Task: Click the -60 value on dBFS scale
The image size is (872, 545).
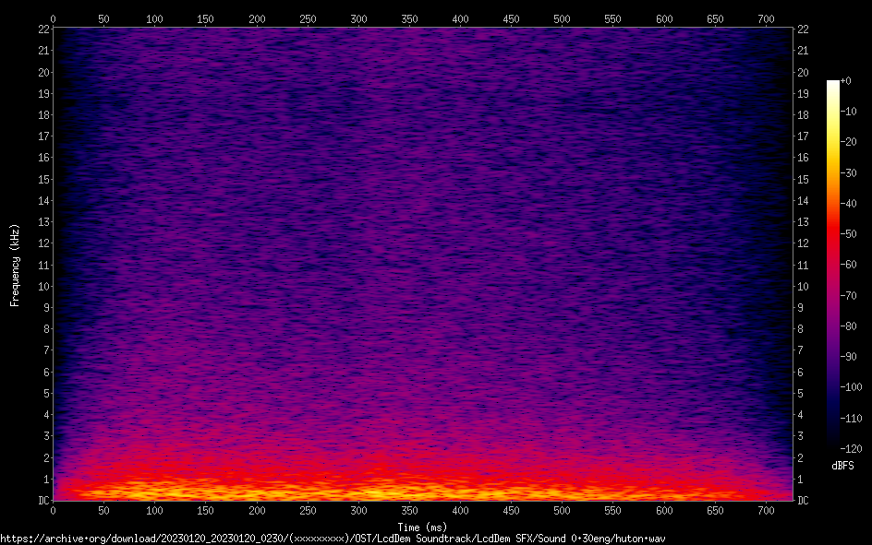Action: pyautogui.click(x=849, y=265)
